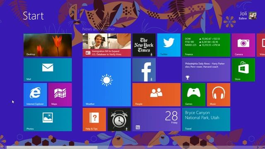
Task: Launch the Internet Explorer tile
Action: click(x=35, y=95)
